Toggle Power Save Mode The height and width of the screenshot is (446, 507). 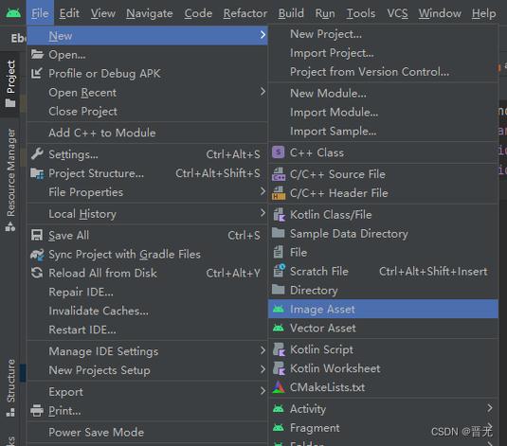point(147,433)
